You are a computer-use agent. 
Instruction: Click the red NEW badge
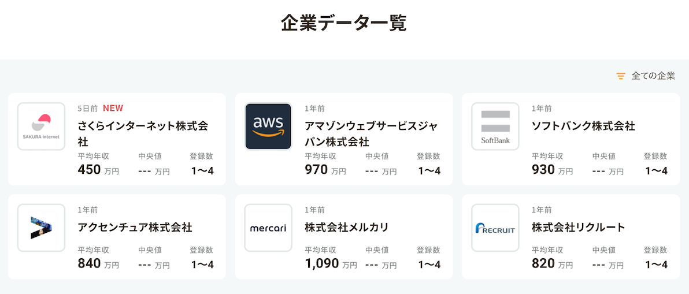[x=113, y=108]
